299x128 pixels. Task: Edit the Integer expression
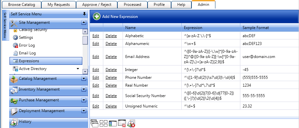pos(96,70)
